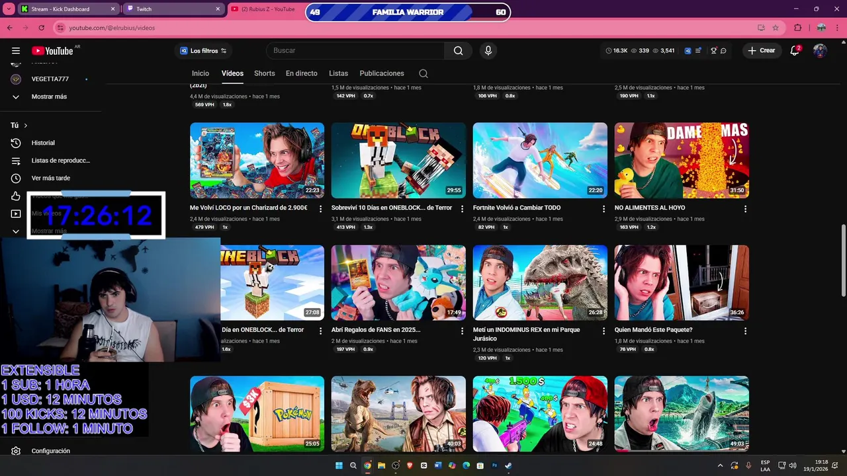The height and width of the screenshot is (476, 847).
Task: Open the notifications bell
Action: (x=795, y=51)
